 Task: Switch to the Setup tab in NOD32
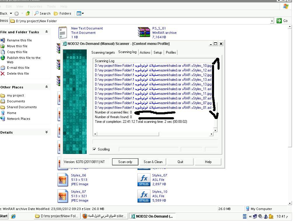[158, 52]
